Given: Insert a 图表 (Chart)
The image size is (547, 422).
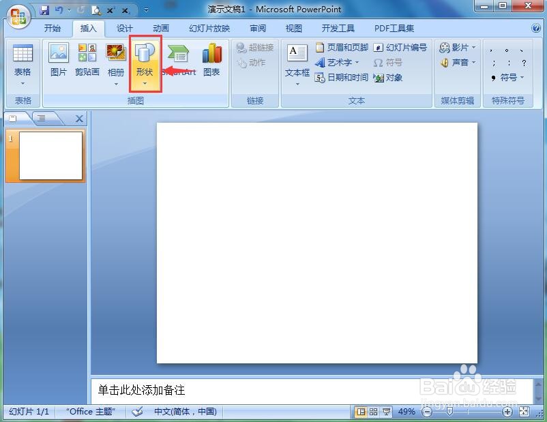Looking at the screenshot, I should (211, 62).
